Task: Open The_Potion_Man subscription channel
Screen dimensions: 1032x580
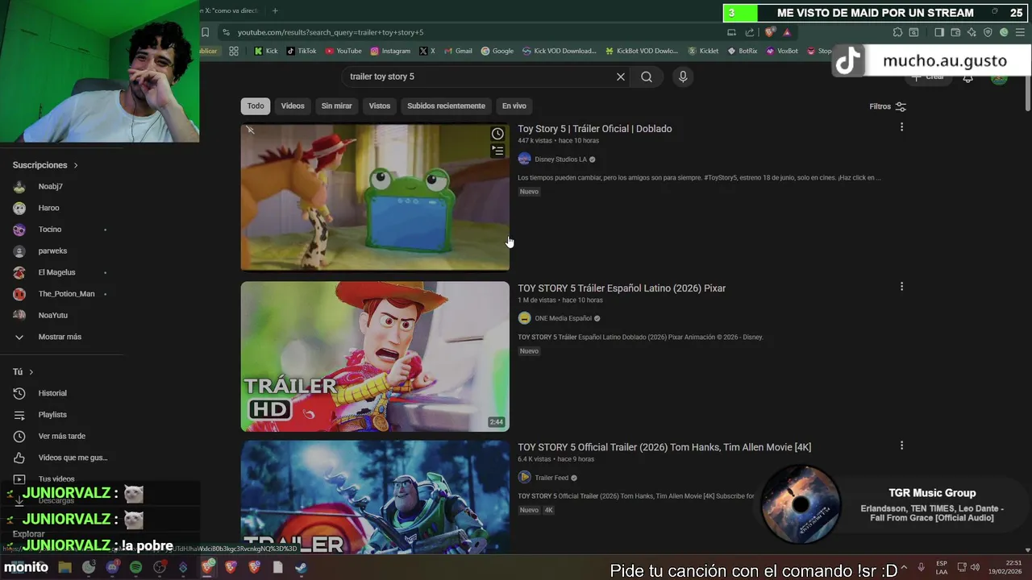Action: (x=66, y=294)
